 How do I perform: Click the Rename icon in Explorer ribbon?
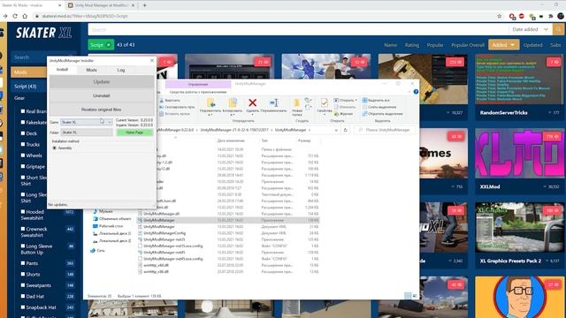(x=274, y=103)
